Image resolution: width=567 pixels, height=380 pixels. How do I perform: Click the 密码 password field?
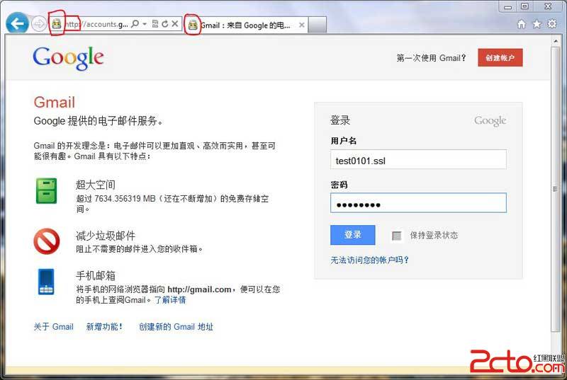[418, 203]
